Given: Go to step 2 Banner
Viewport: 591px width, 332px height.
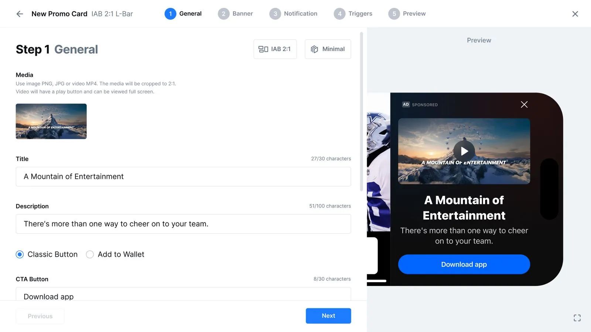Looking at the screenshot, I should tap(235, 14).
